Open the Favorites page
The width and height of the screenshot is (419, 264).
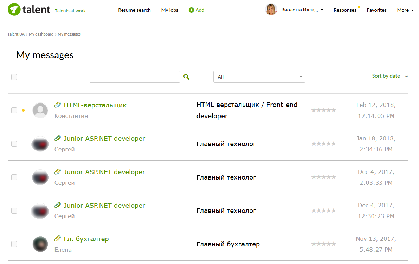coord(376,10)
